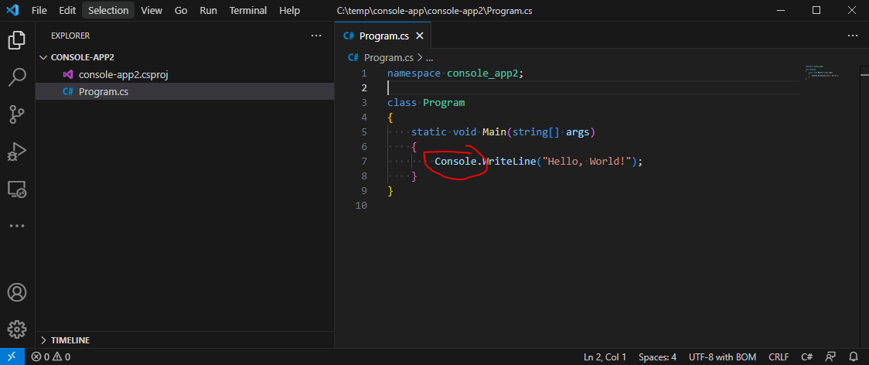Change indentation via Spaces: 4

click(657, 356)
